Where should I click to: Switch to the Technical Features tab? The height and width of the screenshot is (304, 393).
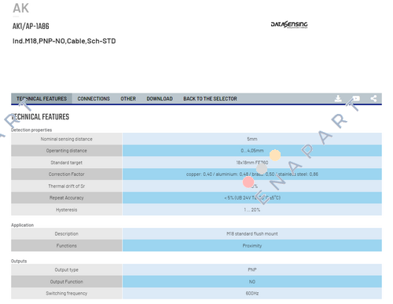point(42,99)
